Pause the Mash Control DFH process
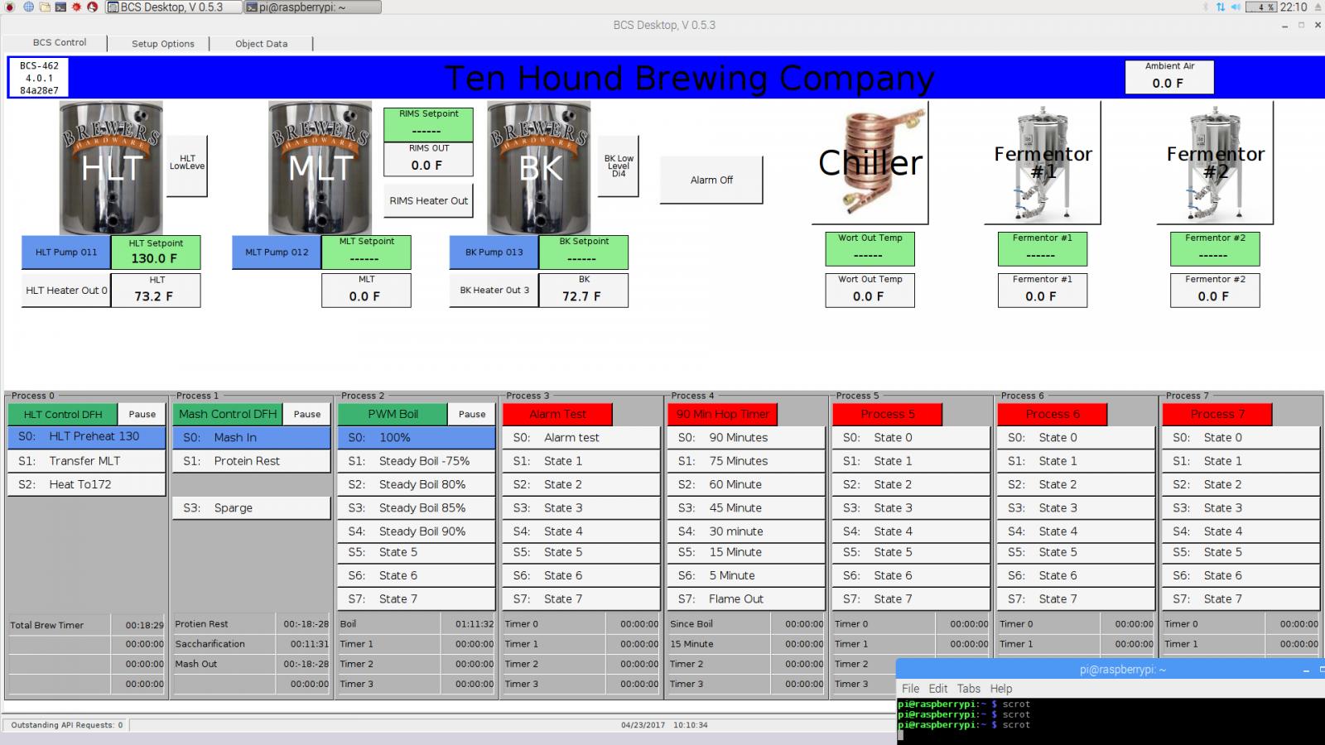 pos(306,414)
